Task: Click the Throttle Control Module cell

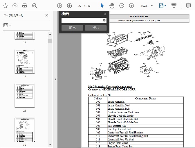Action: point(145,115)
